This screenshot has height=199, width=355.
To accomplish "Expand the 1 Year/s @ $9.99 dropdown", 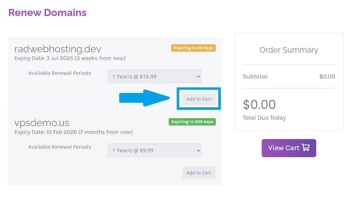I will tap(155, 150).
